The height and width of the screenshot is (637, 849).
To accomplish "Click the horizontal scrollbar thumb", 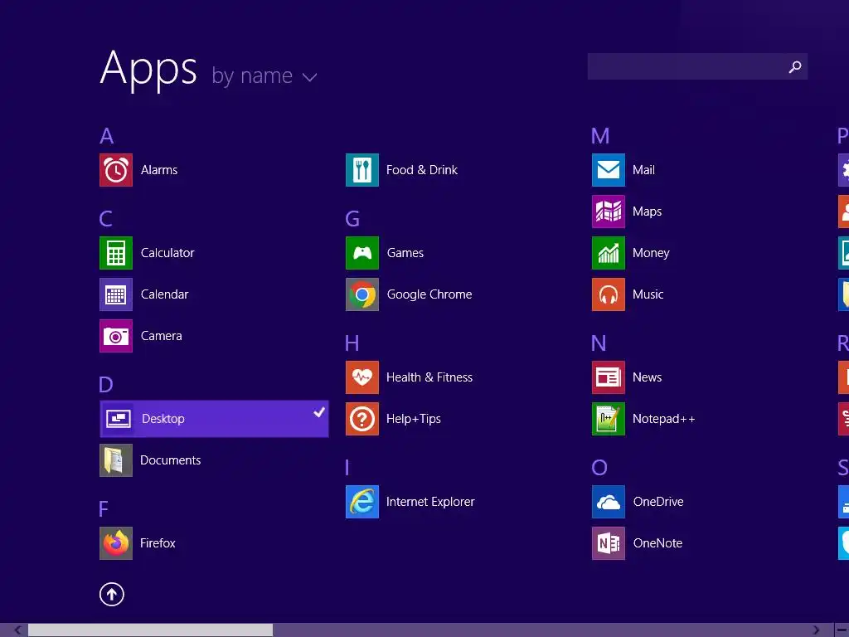I will click(x=151, y=630).
